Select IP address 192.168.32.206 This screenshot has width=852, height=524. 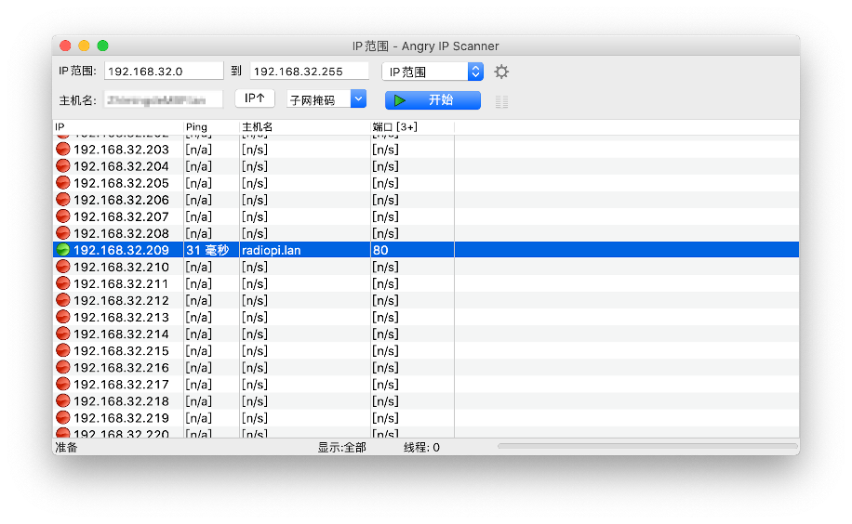tap(121, 200)
